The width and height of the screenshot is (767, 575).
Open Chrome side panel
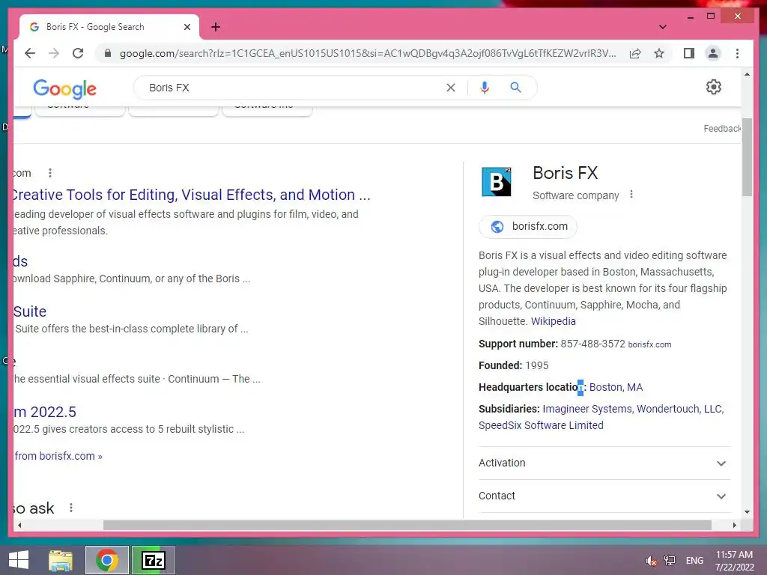click(689, 53)
